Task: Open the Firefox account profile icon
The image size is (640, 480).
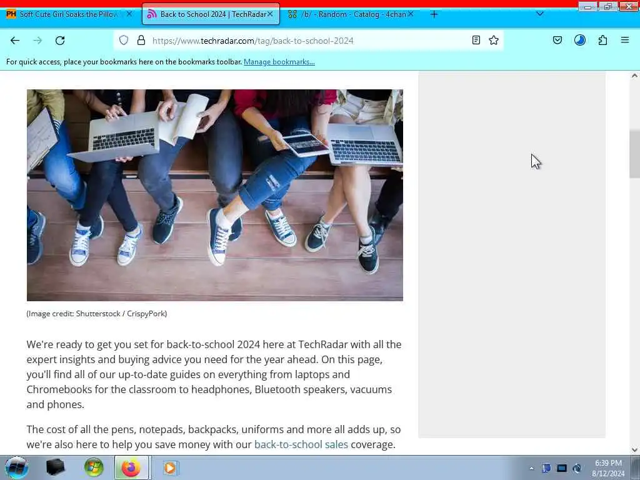Action: (x=580, y=40)
